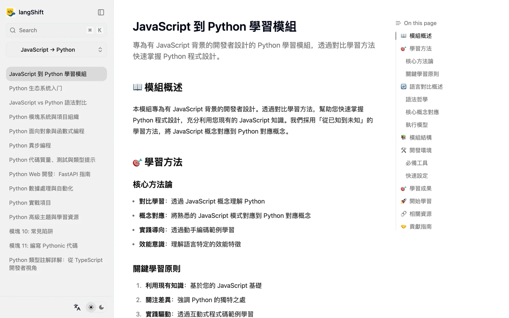The image size is (509, 318).
Task: Jump to 執行模型 in table of contents
Action: (x=416, y=125)
